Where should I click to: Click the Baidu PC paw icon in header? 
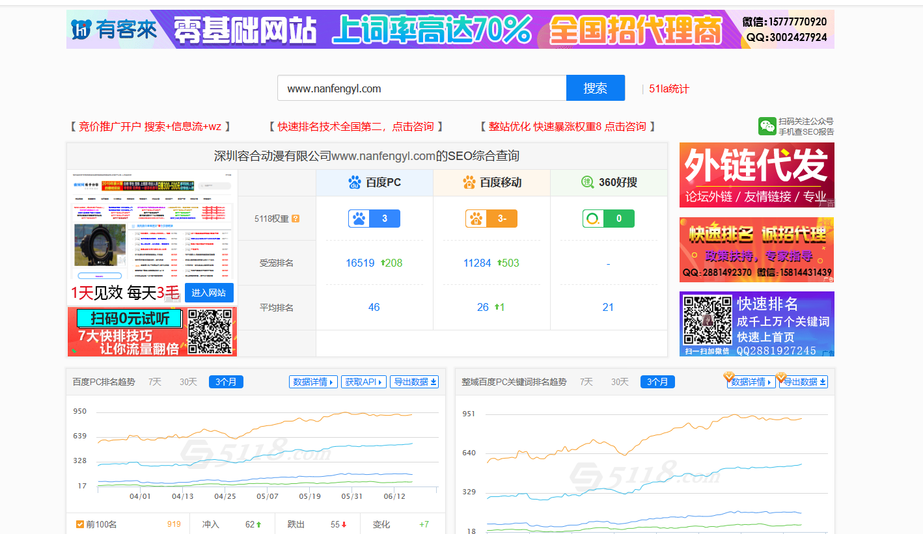coord(355,183)
